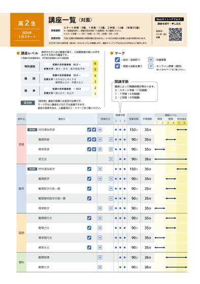200x284 pixels.
Task: Click the 4-skills icon in 難関英語 row
Action: coord(94,140)
